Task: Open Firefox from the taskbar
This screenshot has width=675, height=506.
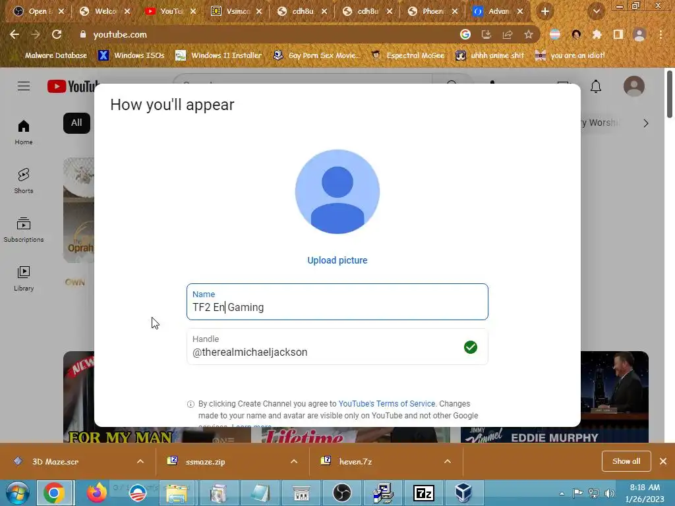Action: [x=96, y=493]
